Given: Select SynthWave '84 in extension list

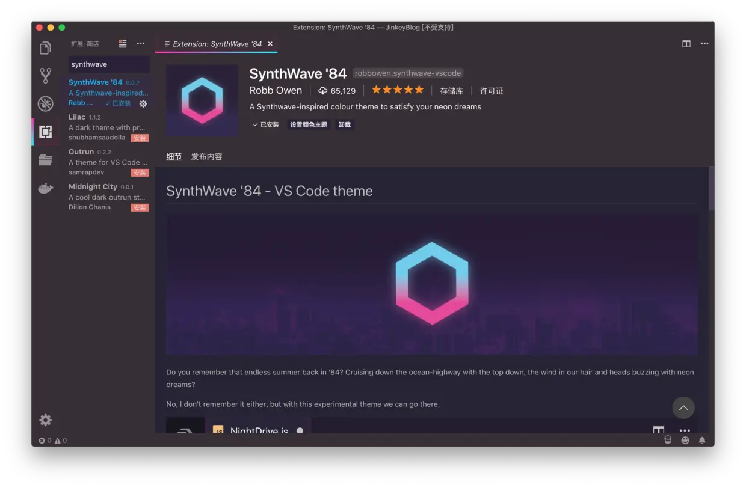Looking at the screenshot, I should [108, 93].
